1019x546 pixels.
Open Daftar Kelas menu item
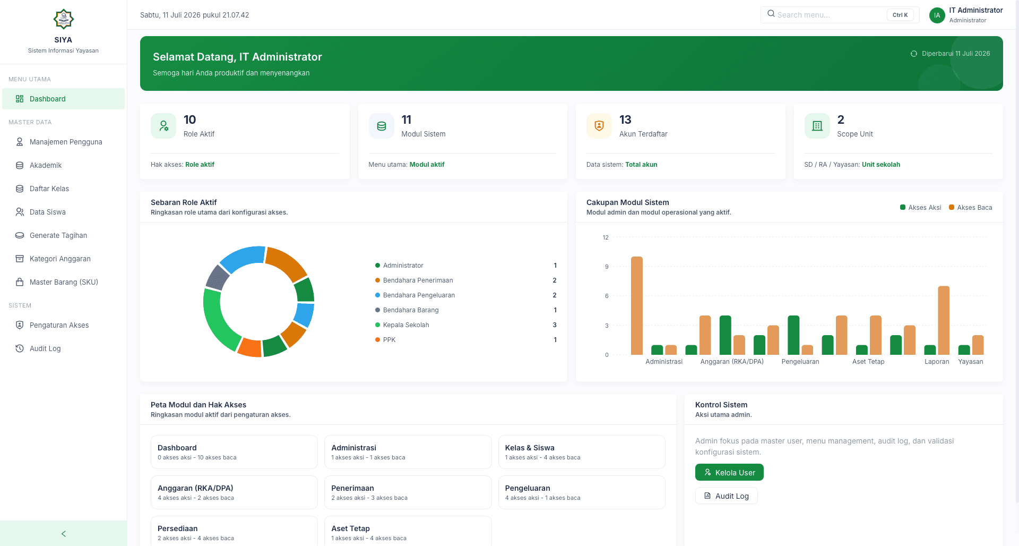tap(64, 189)
